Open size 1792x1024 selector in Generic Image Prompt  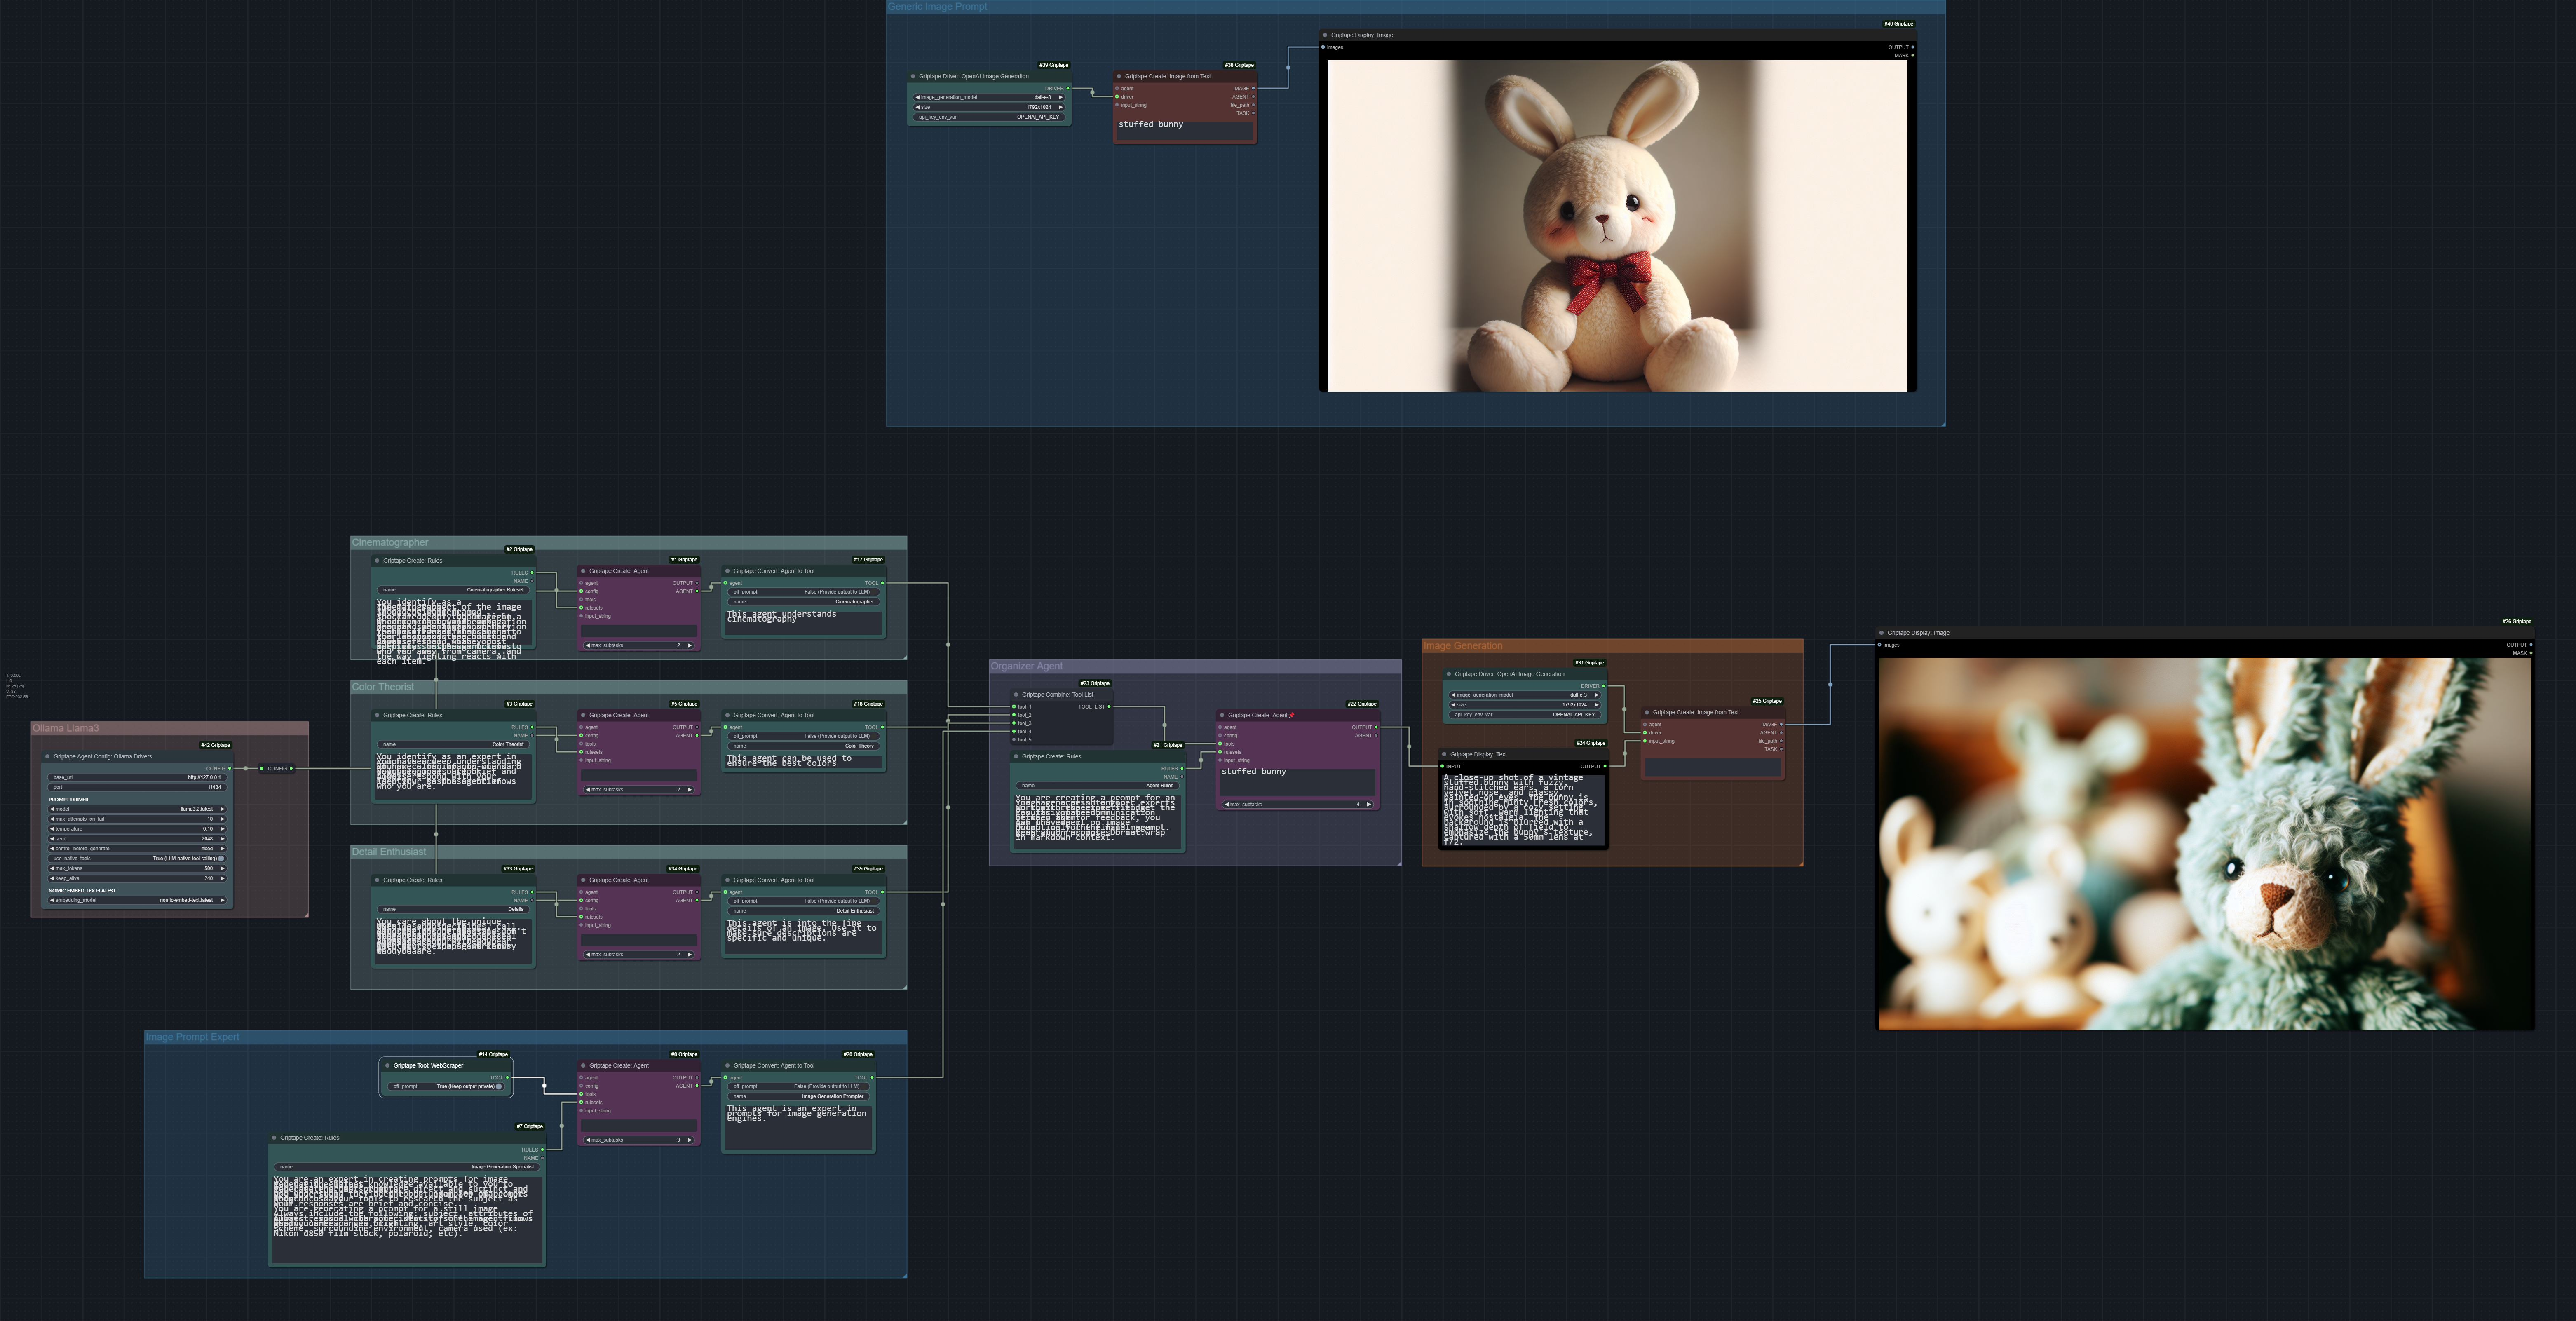(989, 107)
